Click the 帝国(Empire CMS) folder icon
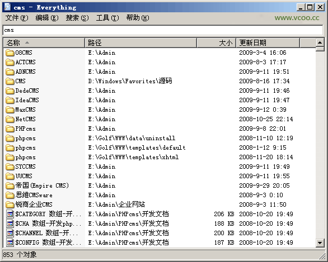328x262 pixels. [x=10, y=186]
